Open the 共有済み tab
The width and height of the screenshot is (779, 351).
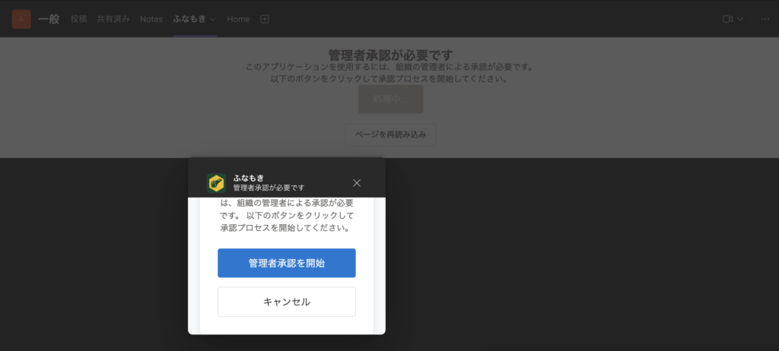[113, 19]
